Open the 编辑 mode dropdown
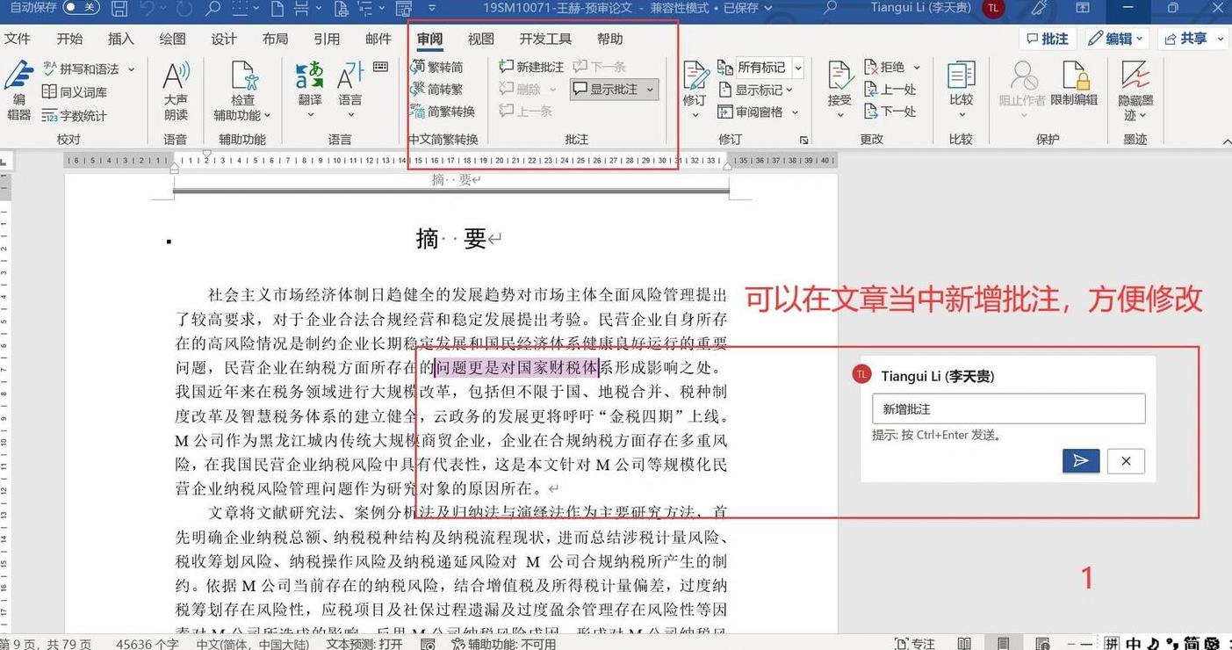The height and width of the screenshot is (650, 1232). click(x=1116, y=39)
